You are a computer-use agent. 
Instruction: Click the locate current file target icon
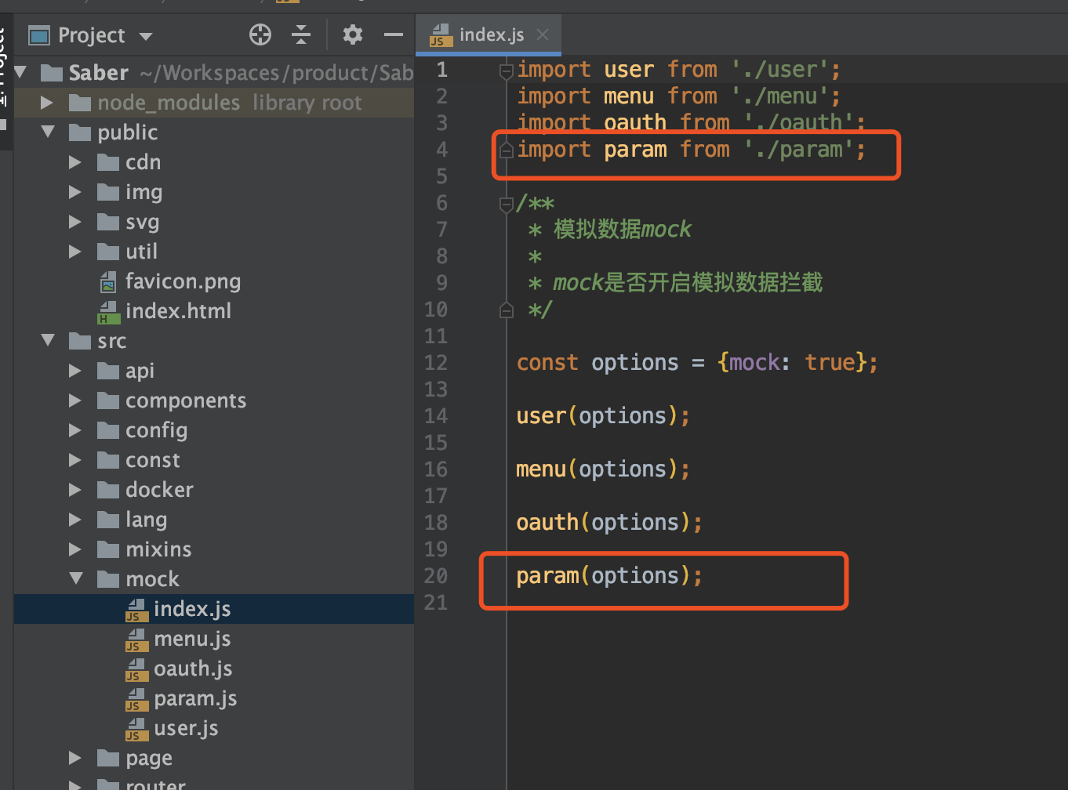[260, 34]
